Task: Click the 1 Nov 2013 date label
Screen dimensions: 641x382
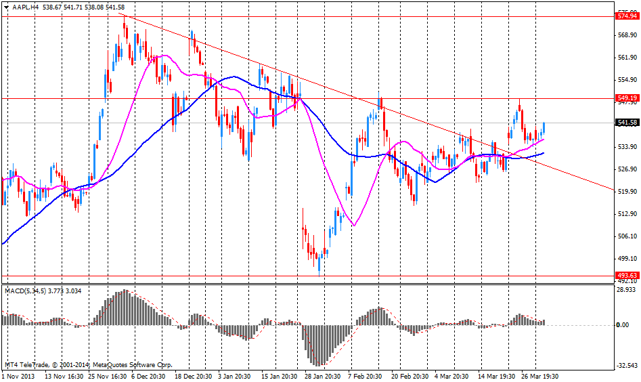Action: click(x=18, y=377)
